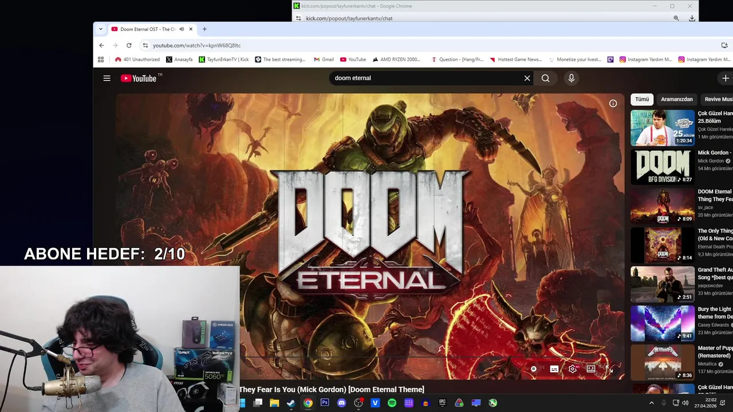
Task: Mute the Doom Eternal OST tab audio
Action: tap(182, 29)
